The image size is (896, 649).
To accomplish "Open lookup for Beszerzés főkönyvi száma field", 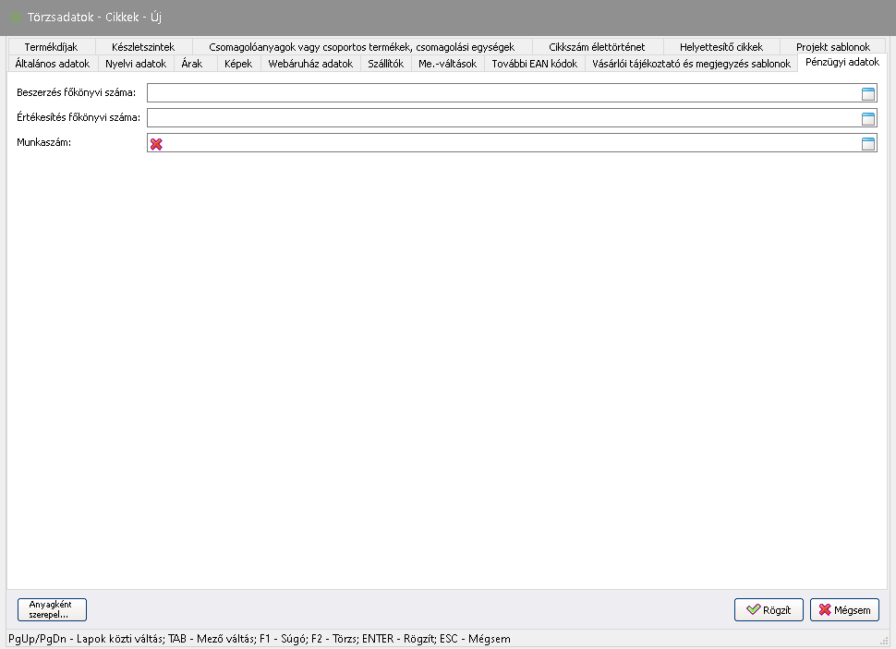I will pyautogui.click(x=867, y=93).
